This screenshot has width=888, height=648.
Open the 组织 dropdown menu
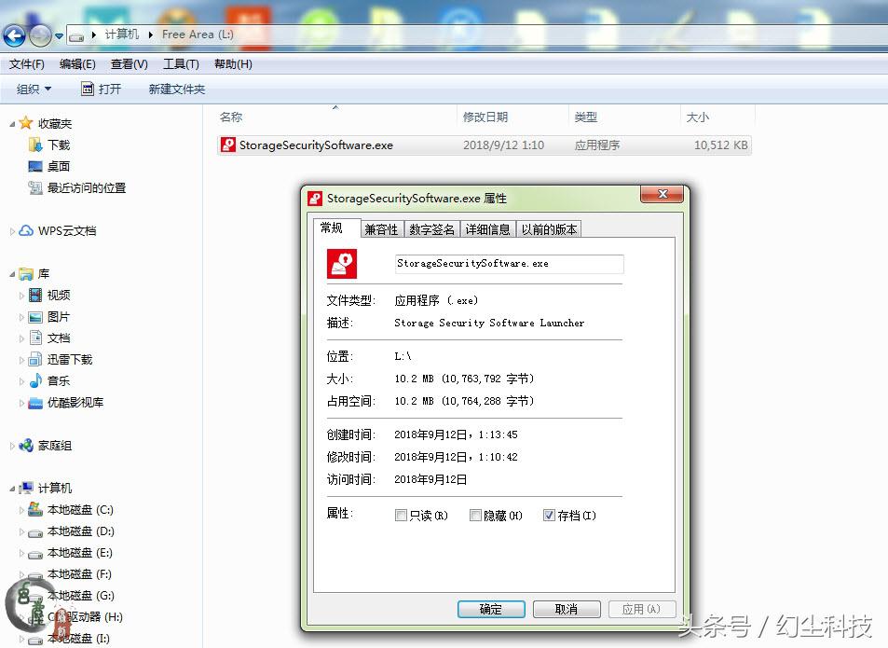[x=32, y=90]
